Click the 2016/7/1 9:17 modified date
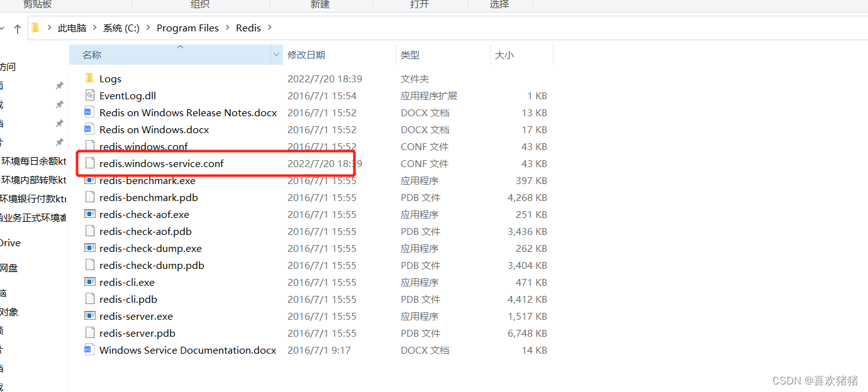This screenshot has height=392, width=868. click(x=319, y=350)
